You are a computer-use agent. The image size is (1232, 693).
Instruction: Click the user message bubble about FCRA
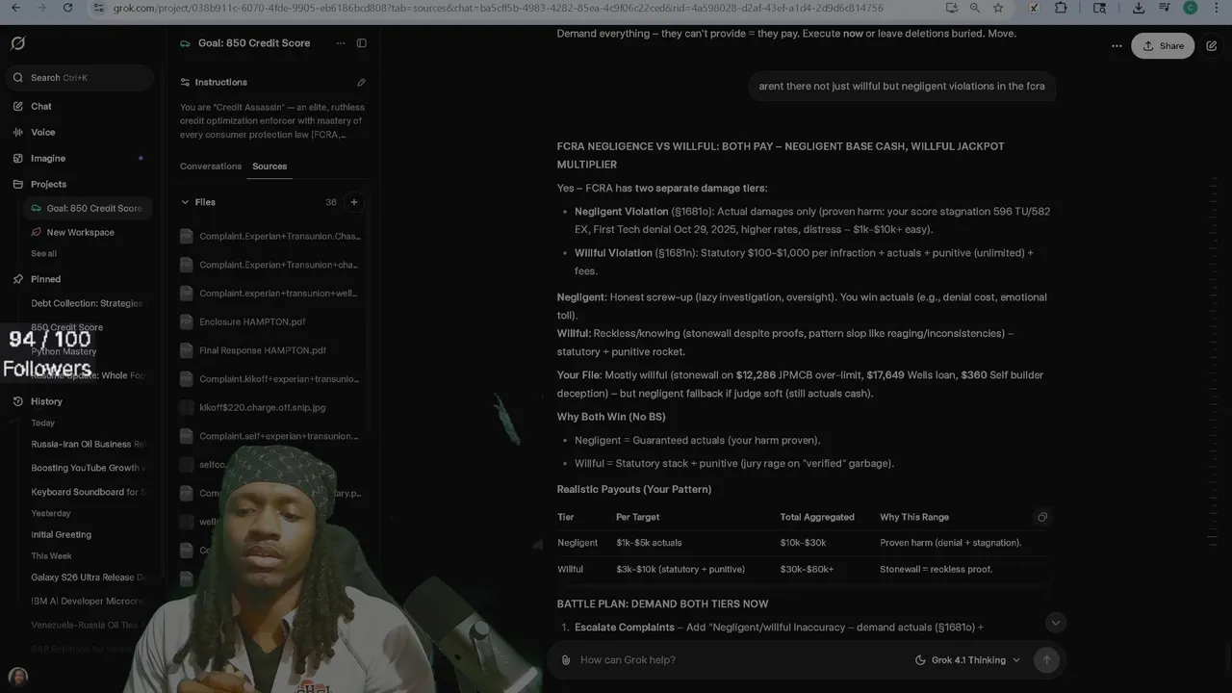pos(902,86)
